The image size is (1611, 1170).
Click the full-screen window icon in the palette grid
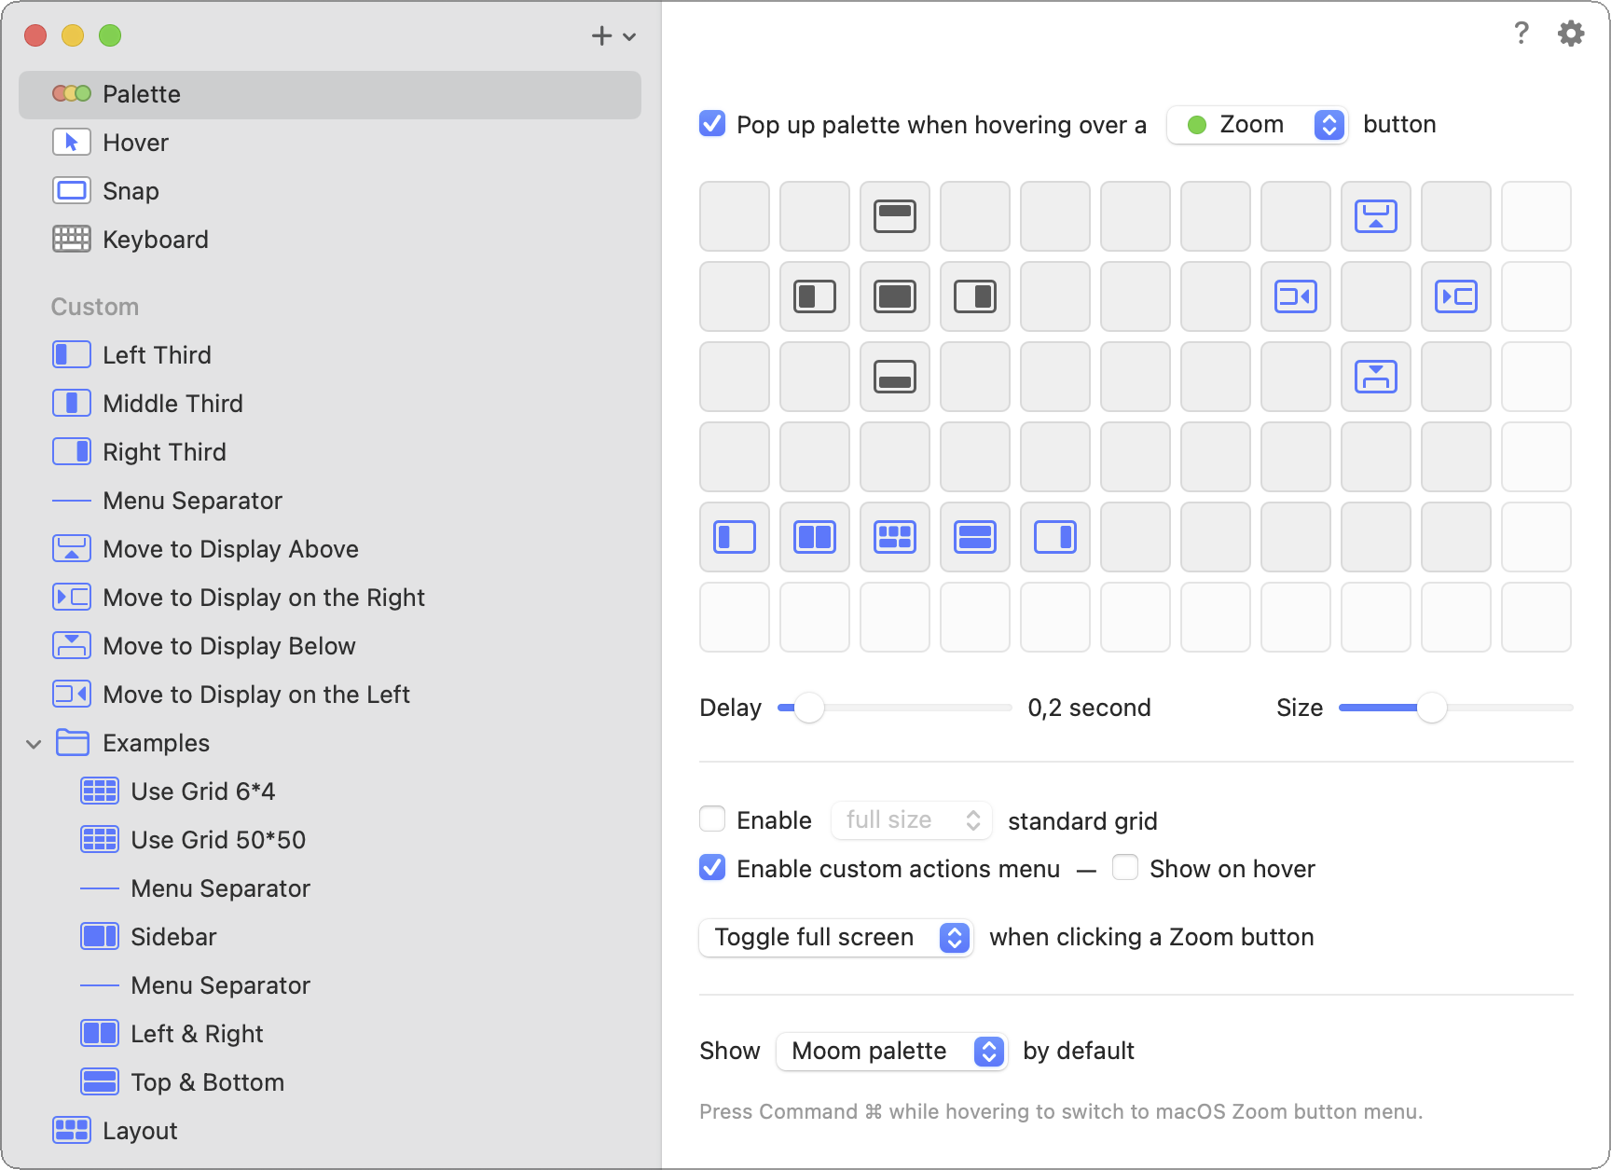(x=895, y=296)
